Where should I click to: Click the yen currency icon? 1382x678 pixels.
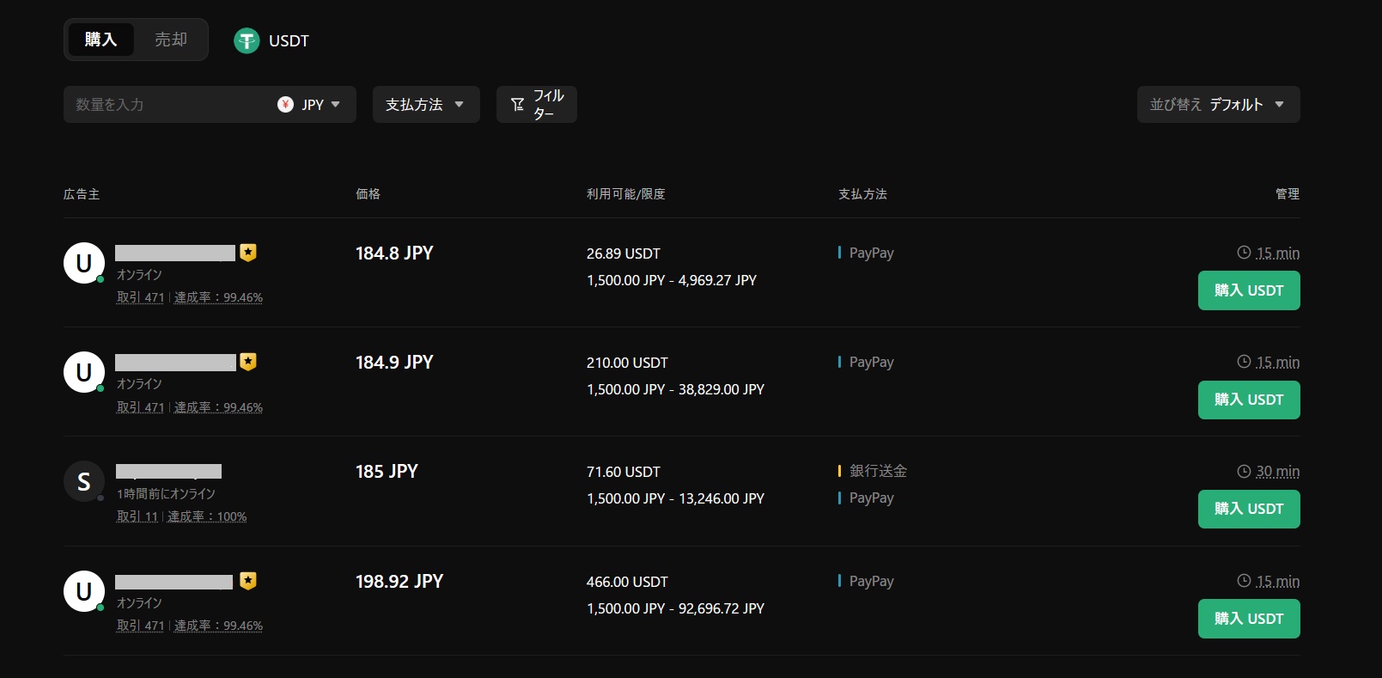[x=285, y=104]
